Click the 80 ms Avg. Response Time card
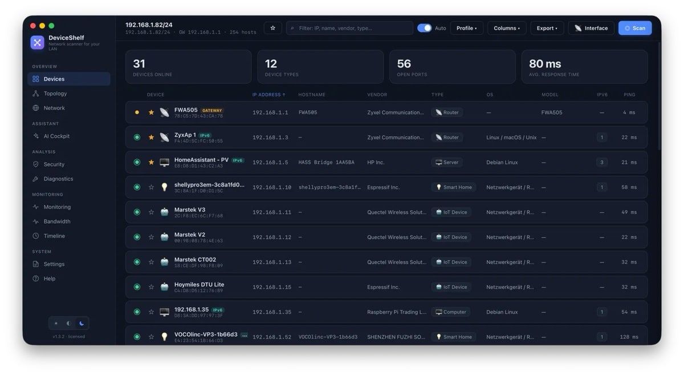The height and width of the screenshot is (375, 684). [x=584, y=67]
